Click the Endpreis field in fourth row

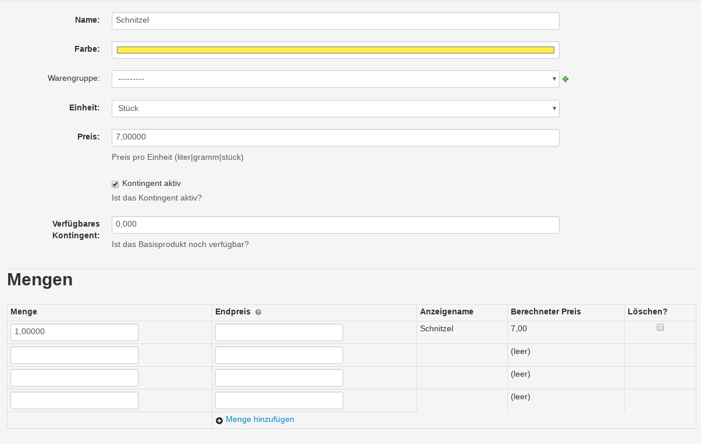(279, 400)
